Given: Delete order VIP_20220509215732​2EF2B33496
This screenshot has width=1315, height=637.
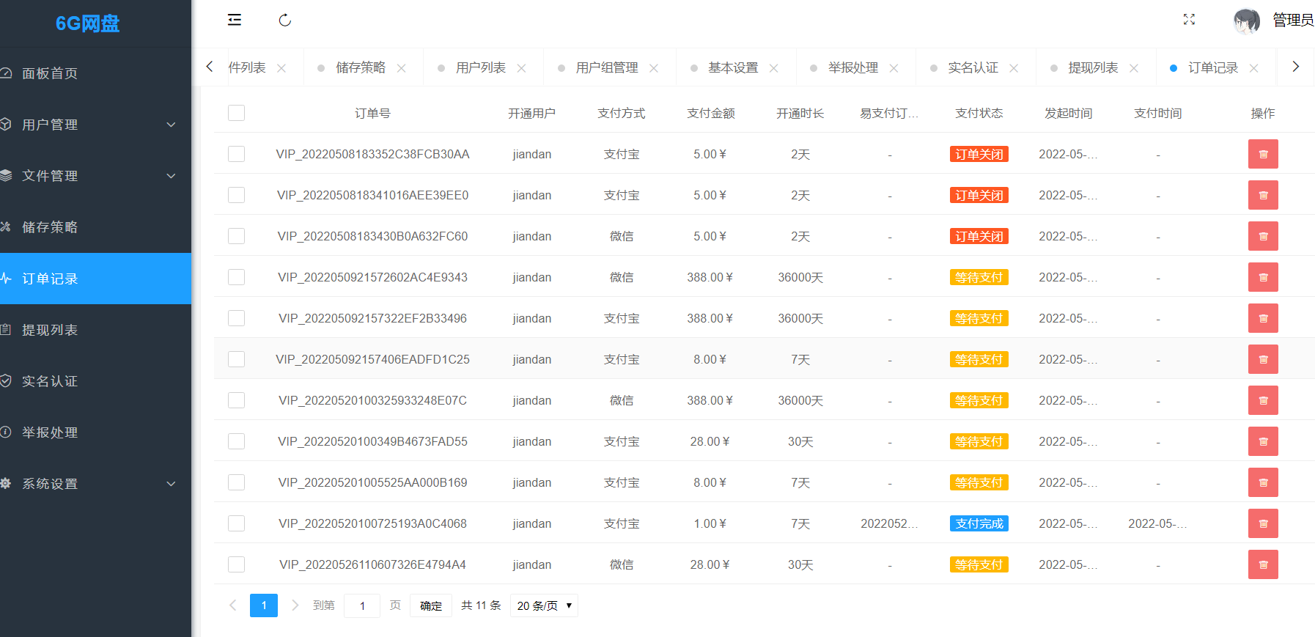Looking at the screenshot, I should 1263,318.
